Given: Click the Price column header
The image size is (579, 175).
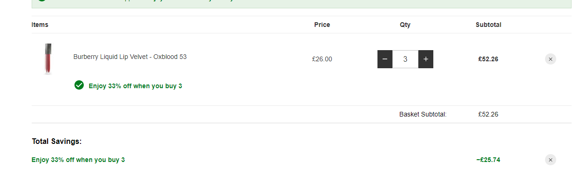Looking at the screenshot, I should 322,25.
